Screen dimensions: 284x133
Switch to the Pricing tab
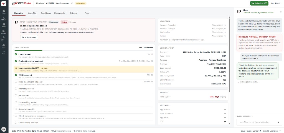click(73, 13)
